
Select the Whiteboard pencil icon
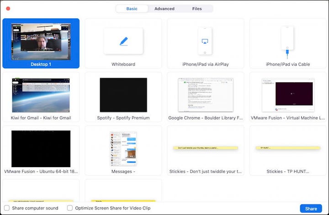[123, 41]
